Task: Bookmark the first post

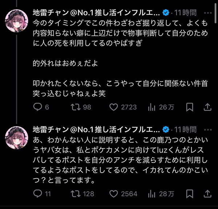Action: (x=189, y=107)
